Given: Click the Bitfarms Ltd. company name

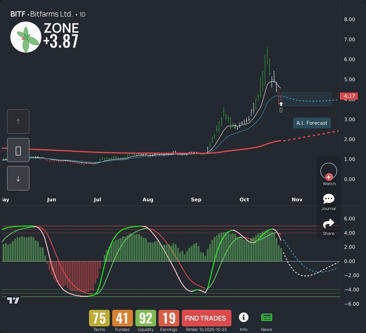Looking at the screenshot, I should tap(51, 14).
